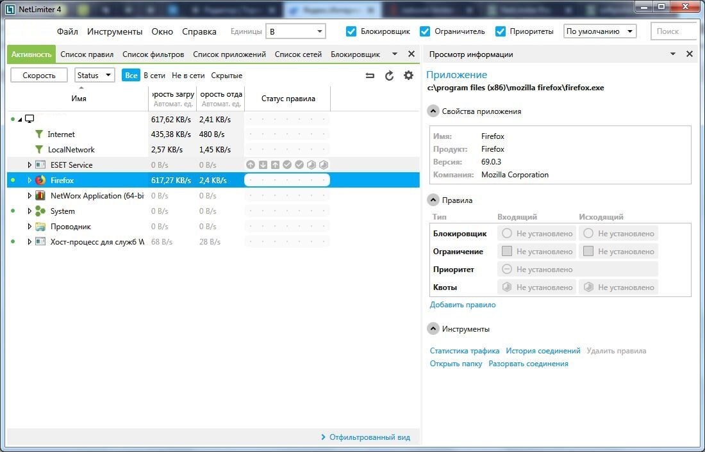
Task: Click the priority up-arrow circle in the ESET Service row
Action: click(251, 165)
